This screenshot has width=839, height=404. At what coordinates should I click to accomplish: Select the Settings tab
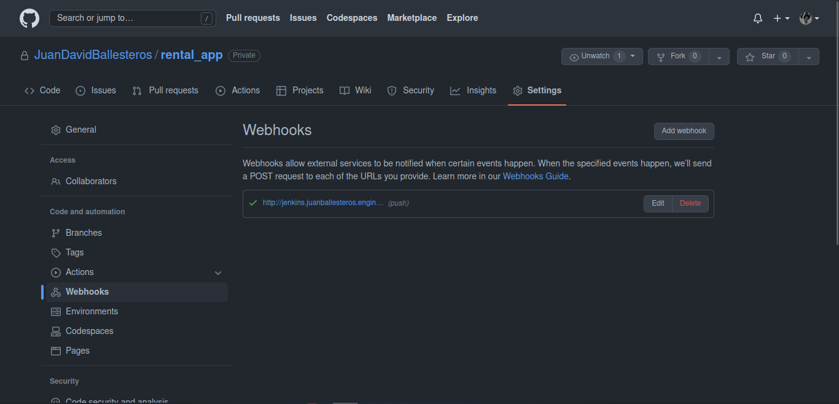point(537,90)
